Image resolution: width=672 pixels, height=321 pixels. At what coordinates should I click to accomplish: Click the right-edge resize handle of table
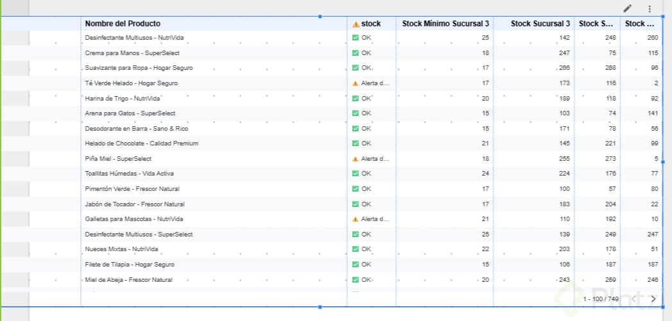[663, 161]
